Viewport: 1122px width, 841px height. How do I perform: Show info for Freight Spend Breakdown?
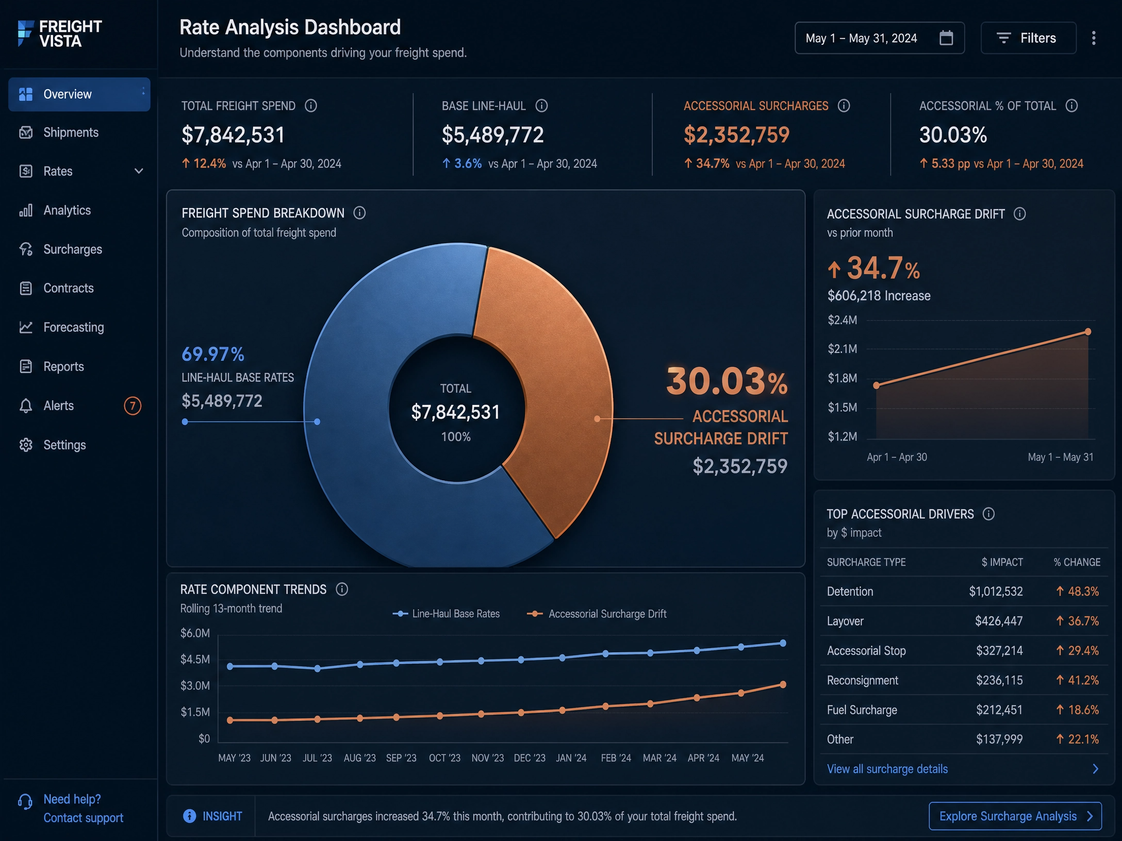359,213
